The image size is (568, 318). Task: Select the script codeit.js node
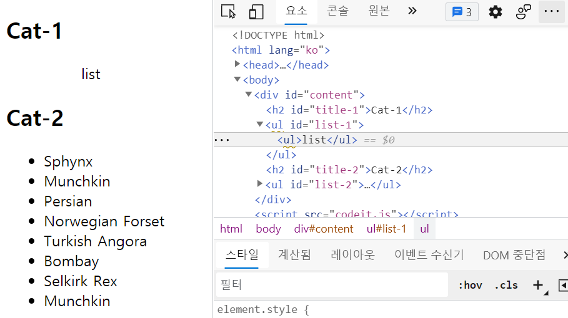point(356,214)
